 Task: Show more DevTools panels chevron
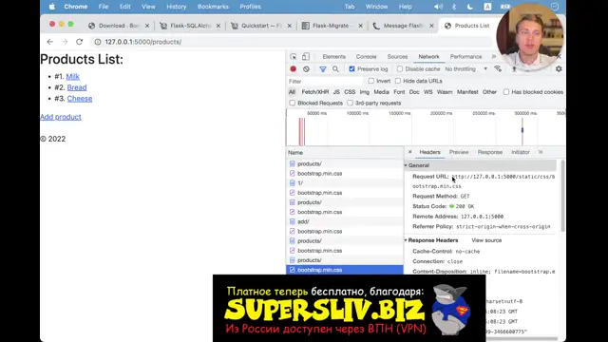(x=494, y=57)
